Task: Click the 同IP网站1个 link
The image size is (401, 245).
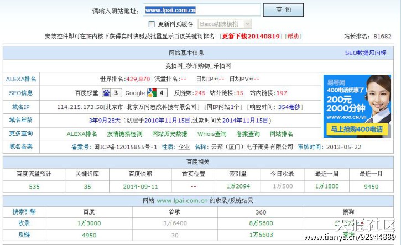Action: click(223, 107)
